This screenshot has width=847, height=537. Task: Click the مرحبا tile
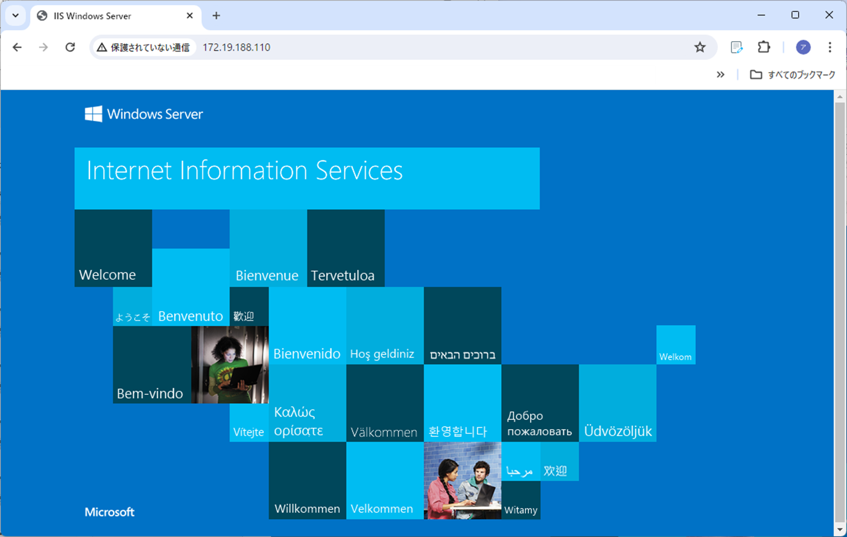521,462
